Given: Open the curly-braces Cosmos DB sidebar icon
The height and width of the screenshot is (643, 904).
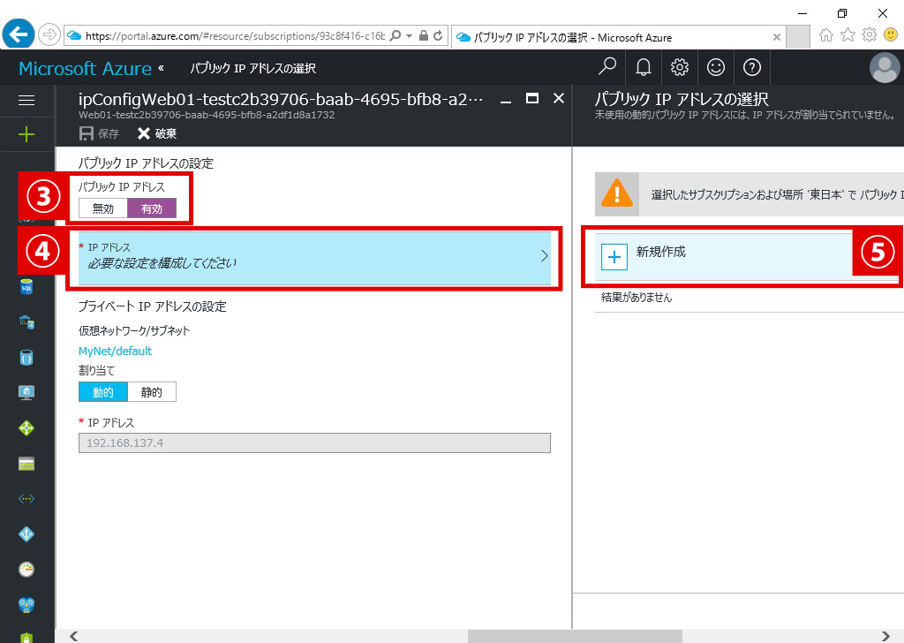Looking at the screenshot, I should coord(26,358).
